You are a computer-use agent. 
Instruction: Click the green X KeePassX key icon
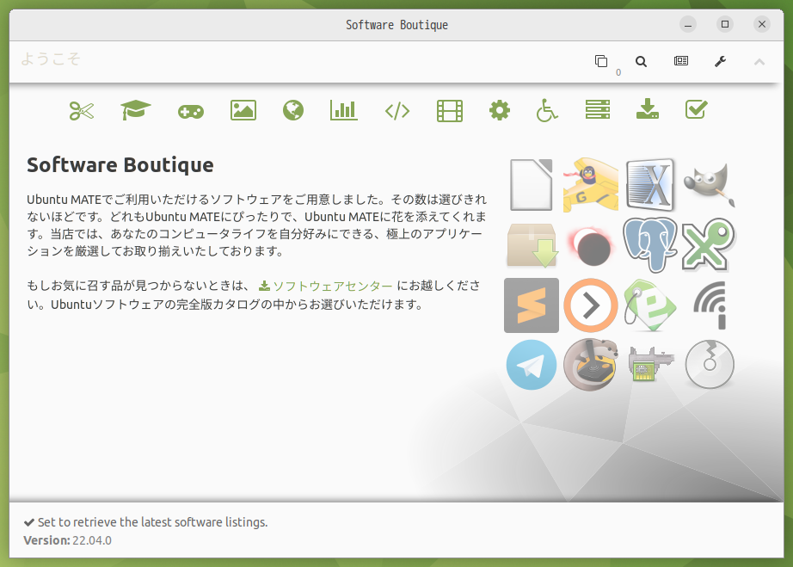pyautogui.click(x=709, y=245)
